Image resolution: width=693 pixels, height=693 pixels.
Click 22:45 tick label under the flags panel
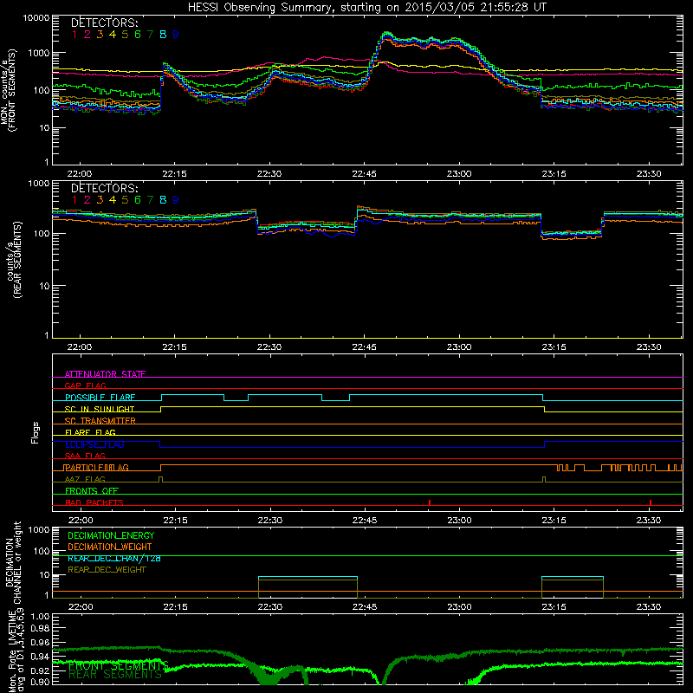point(365,521)
